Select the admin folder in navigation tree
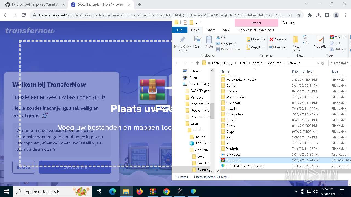This screenshot has height=197, width=351. [197, 130]
